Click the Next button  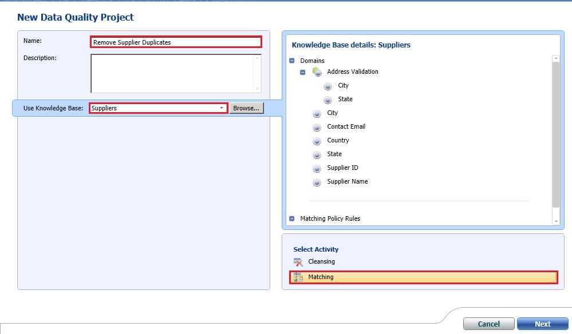543,323
